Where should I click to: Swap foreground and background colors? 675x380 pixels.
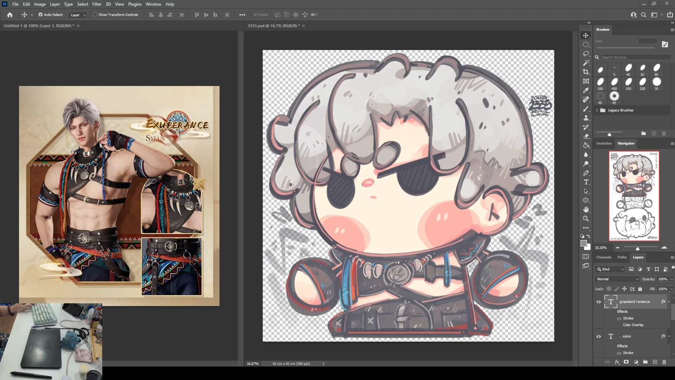tap(589, 236)
